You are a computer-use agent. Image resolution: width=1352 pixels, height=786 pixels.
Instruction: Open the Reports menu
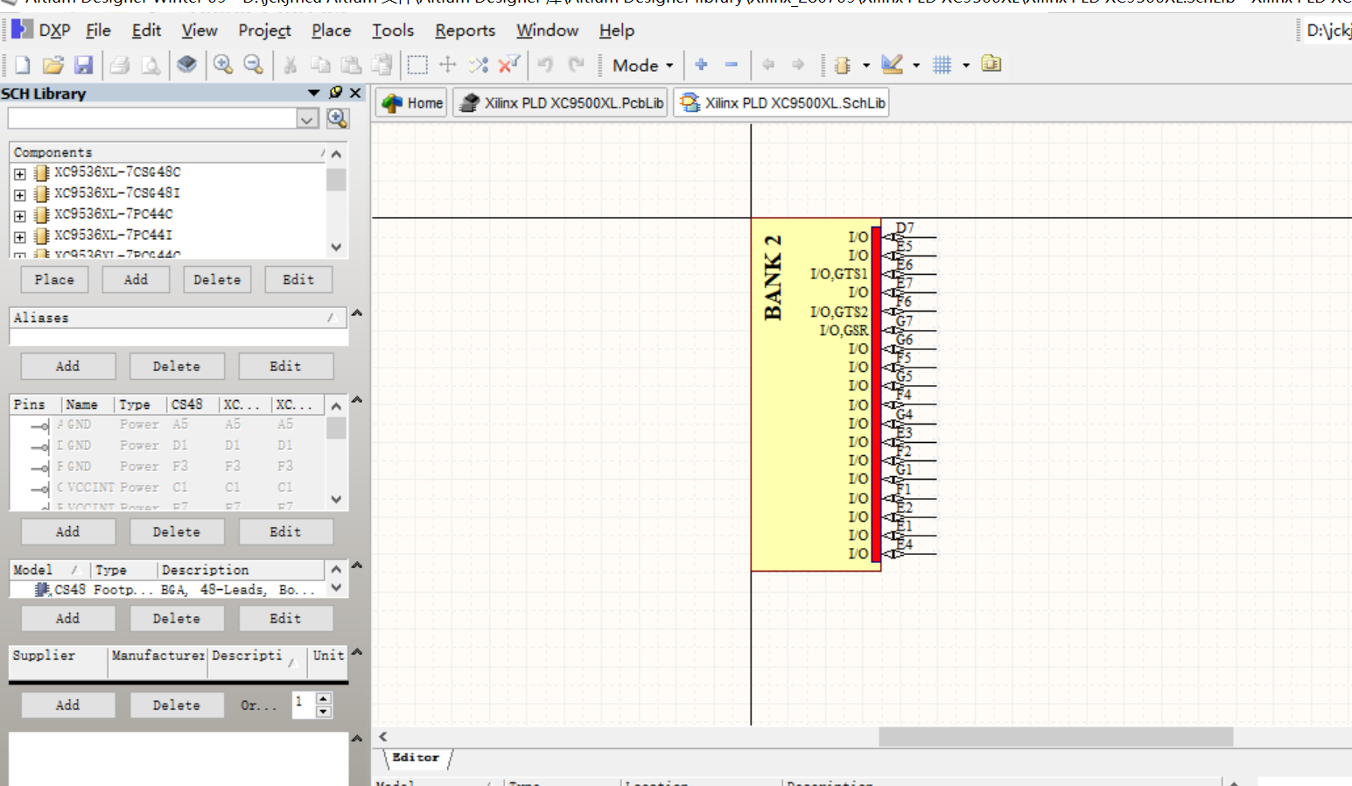pos(465,31)
